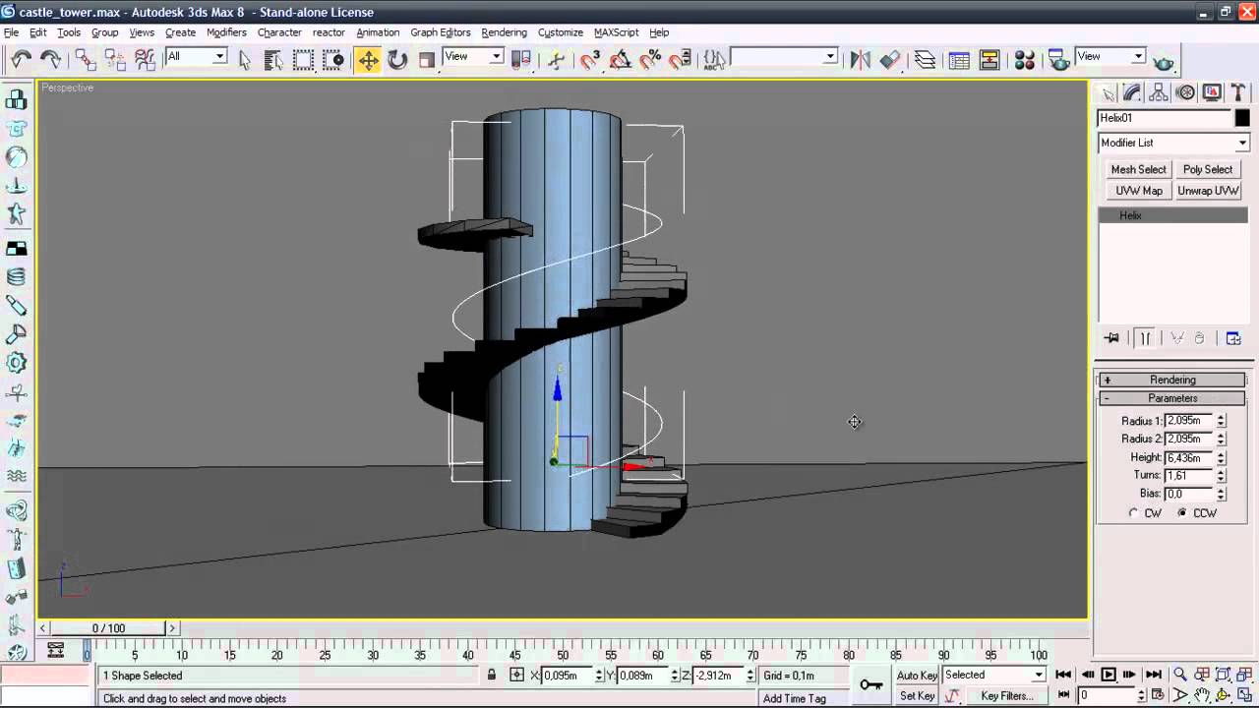Screen dimensions: 1259x708
Task: Open the Layer Manager icon
Action: tap(925, 60)
